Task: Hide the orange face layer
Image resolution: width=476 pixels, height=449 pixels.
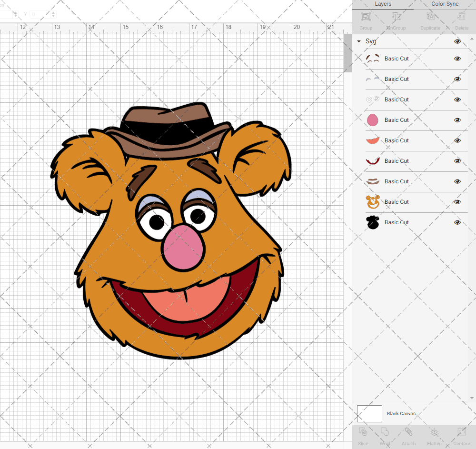Action: click(x=457, y=202)
